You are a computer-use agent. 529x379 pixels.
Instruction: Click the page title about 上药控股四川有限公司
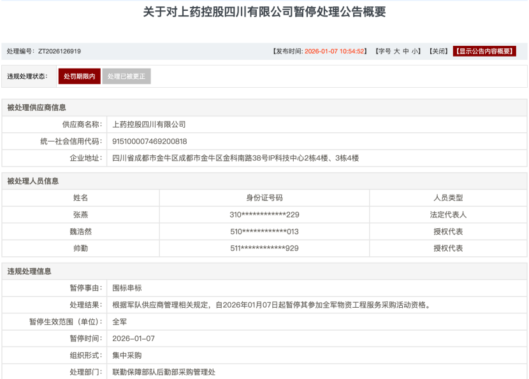[264, 12]
